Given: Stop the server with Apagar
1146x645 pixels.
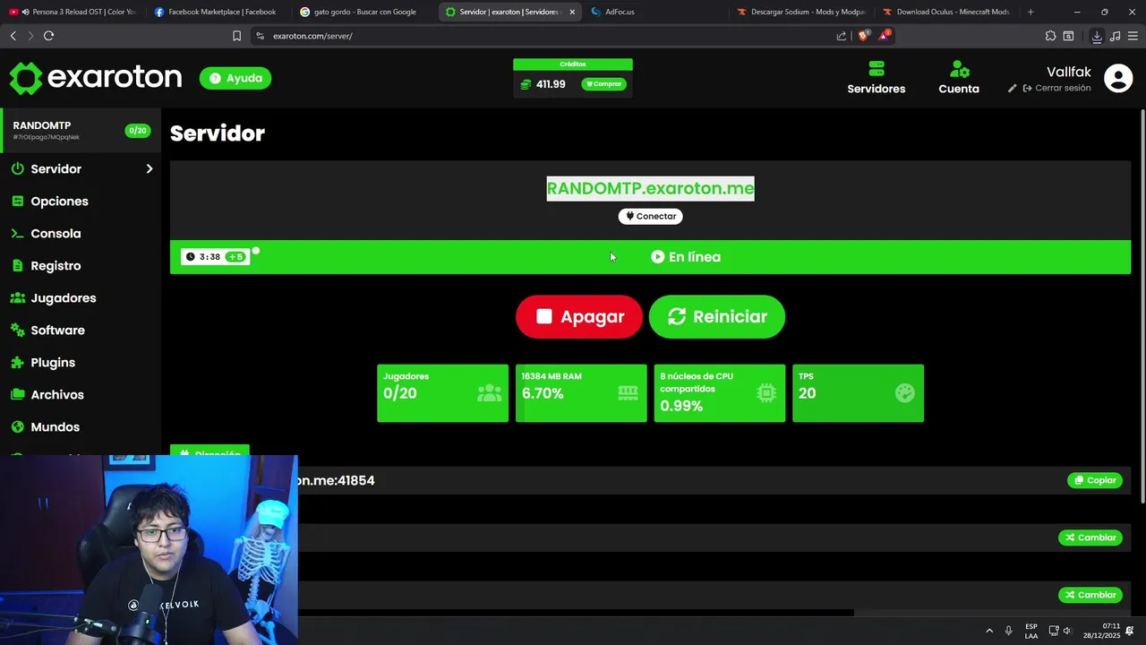Looking at the screenshot, I should pyautogui.click(x=579, y=316).
